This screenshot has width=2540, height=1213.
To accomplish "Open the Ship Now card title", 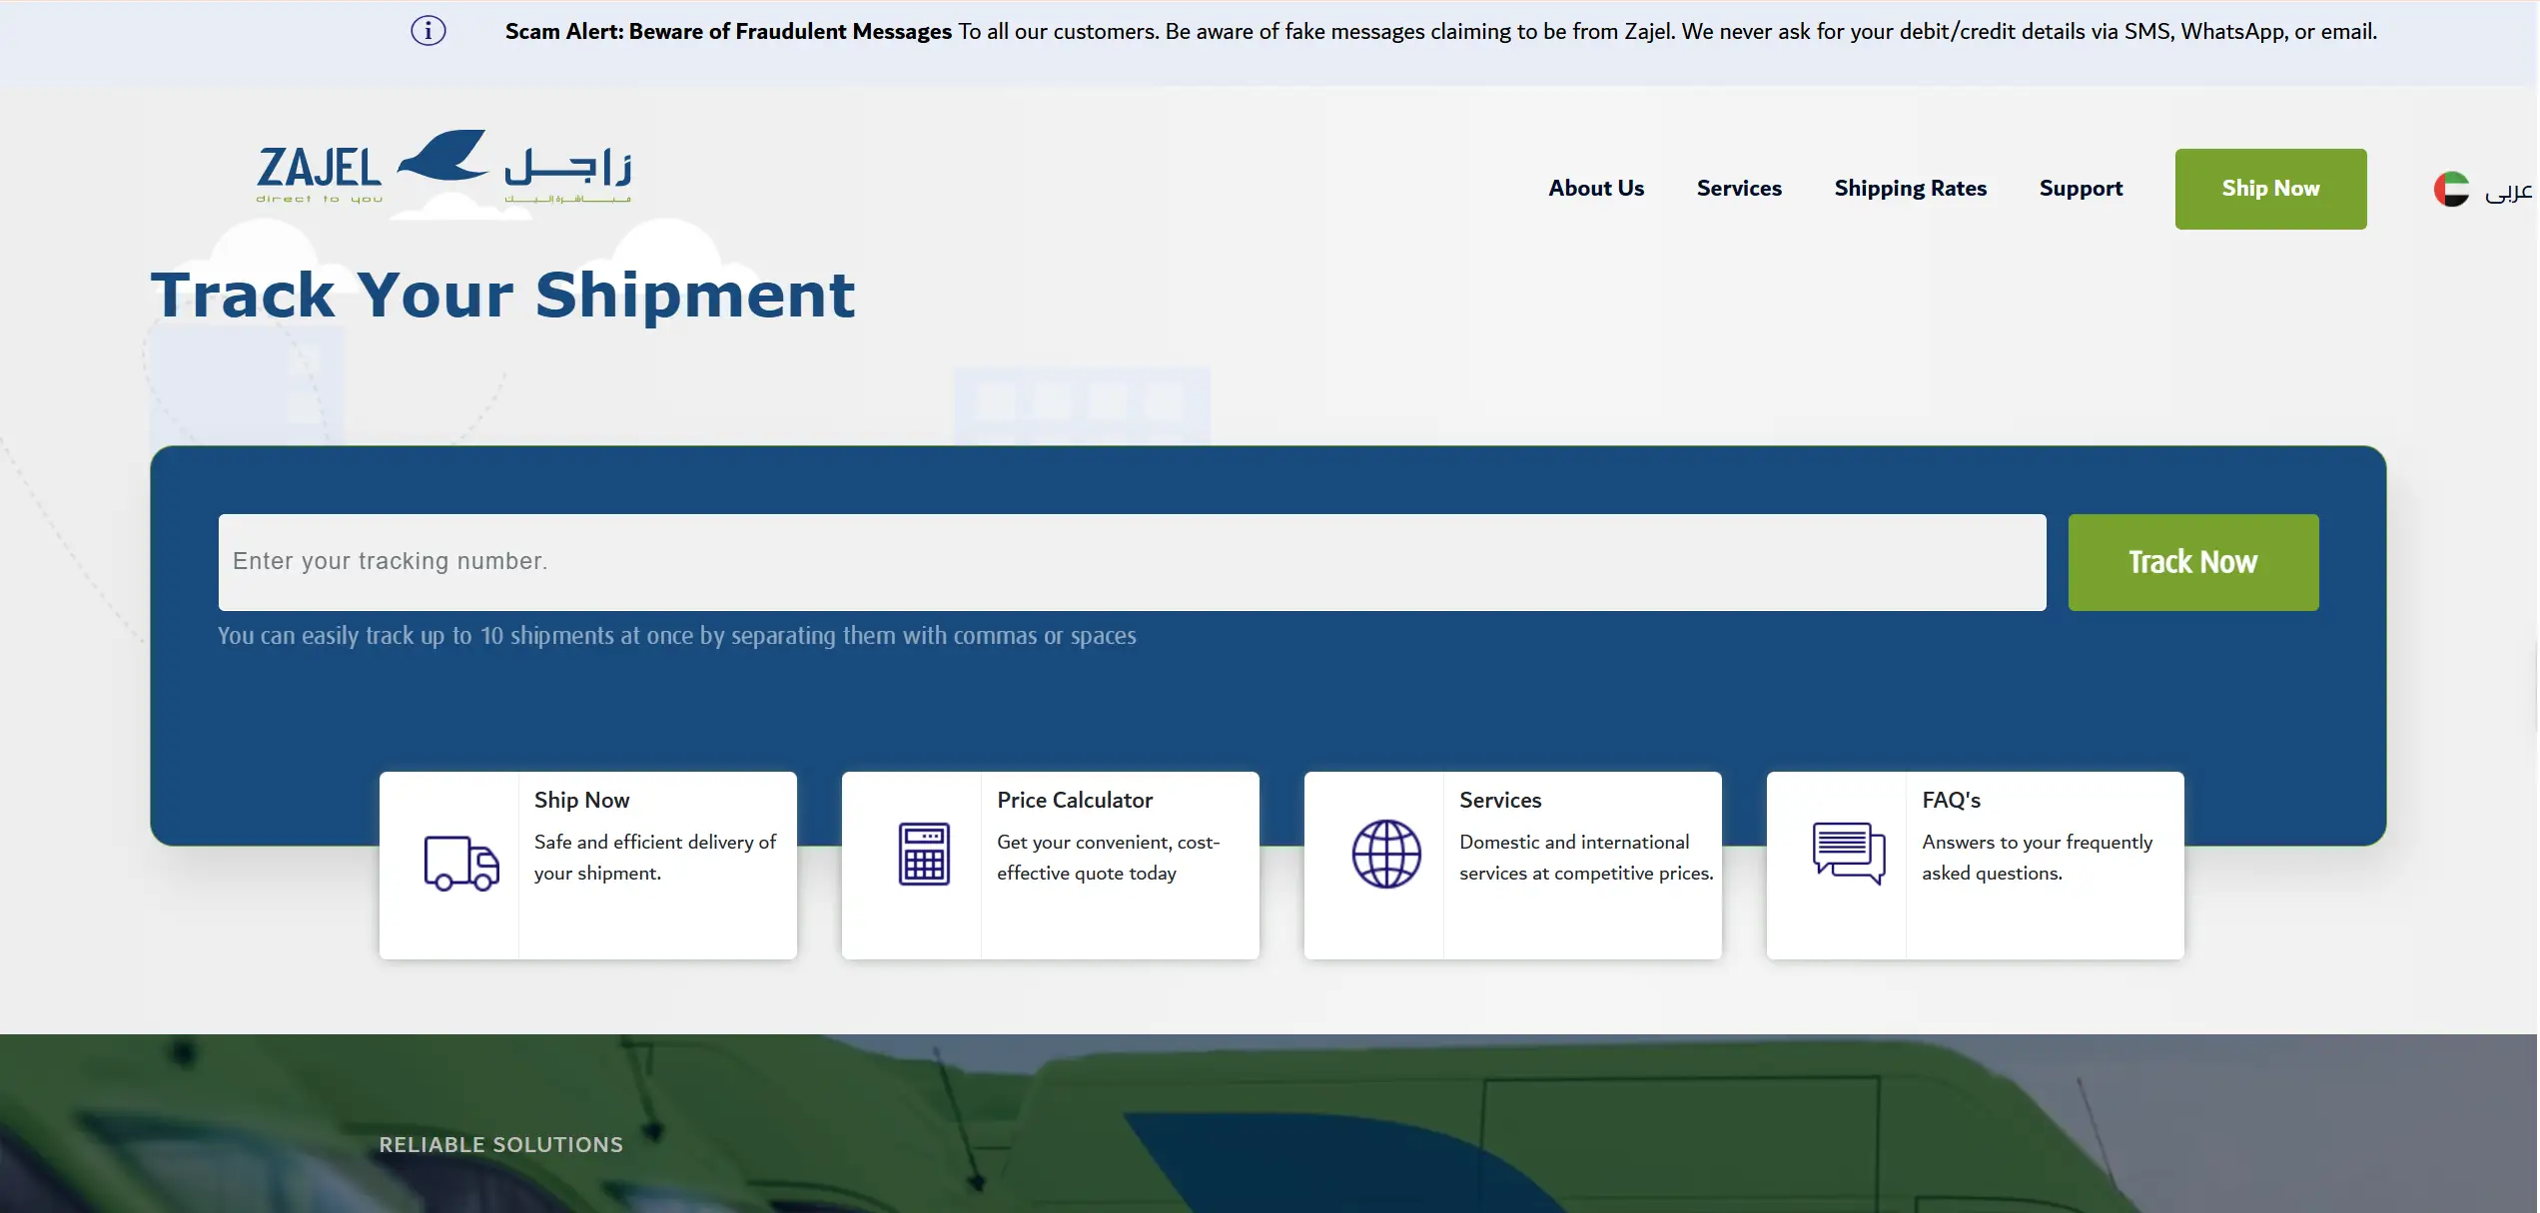I will tap(581, 800).
